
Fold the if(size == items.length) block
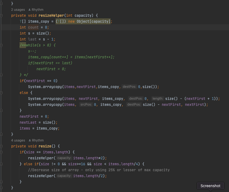1,152
